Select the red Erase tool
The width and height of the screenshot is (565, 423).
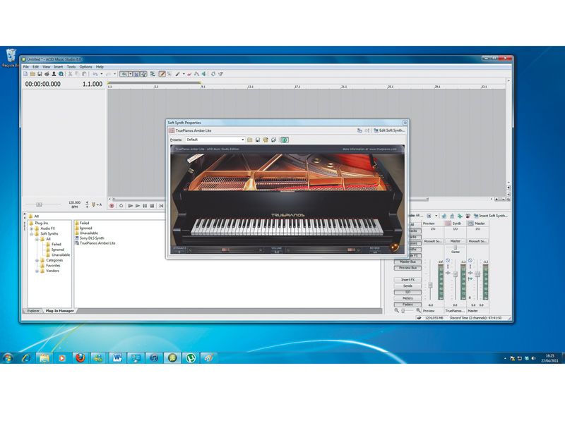click(189, 74)
